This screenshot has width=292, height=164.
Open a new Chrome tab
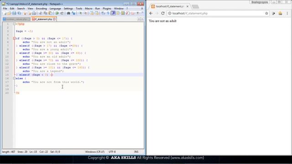tap(195, 6)
